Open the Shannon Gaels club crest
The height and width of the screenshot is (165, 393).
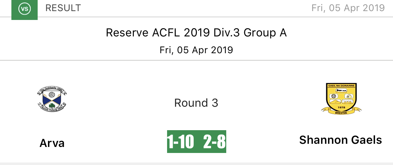coord(341,99)
